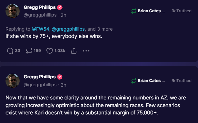This screenshot has height=123, width=198.
Task: Open Gregg Phillips avatar on first post
Action: point(13,11)
